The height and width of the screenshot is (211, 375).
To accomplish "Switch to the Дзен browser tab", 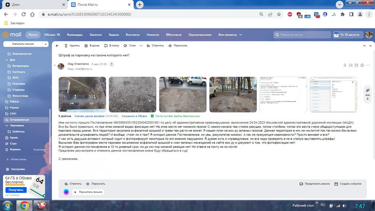I will coord(33,5).
